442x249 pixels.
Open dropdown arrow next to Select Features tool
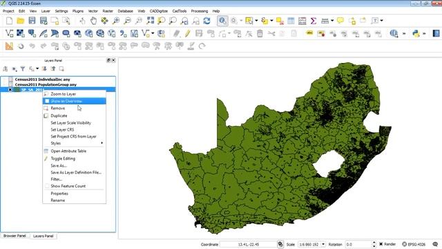pos(256,21)
